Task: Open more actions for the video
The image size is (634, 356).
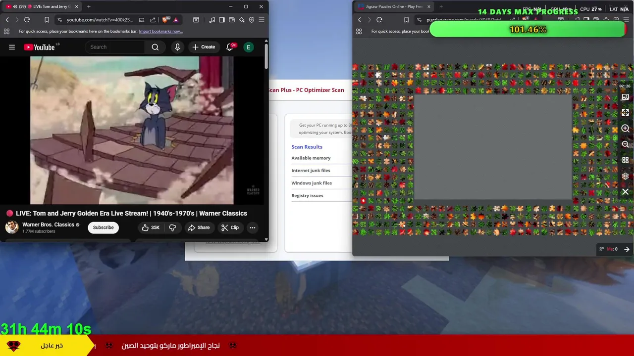Action: coord(253,227)
